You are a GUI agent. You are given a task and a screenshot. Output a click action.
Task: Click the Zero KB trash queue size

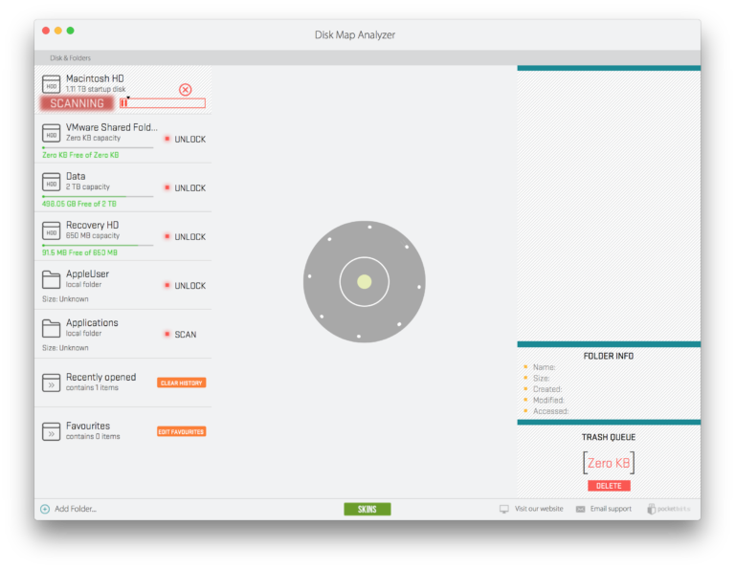point(609,463)
